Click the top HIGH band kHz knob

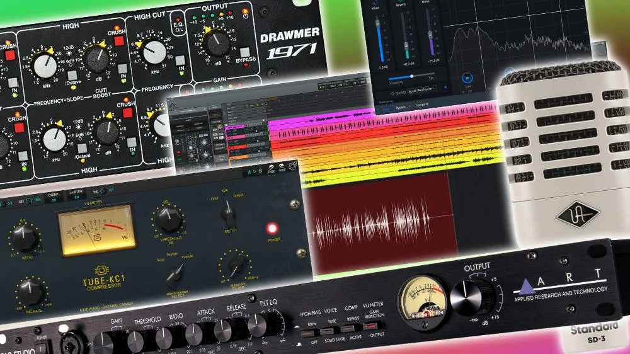coord(45,66)
